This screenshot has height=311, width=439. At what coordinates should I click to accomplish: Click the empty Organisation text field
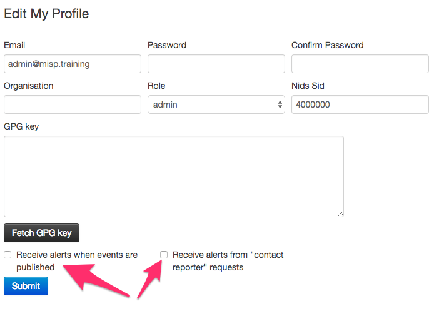[x=73, y=105]
